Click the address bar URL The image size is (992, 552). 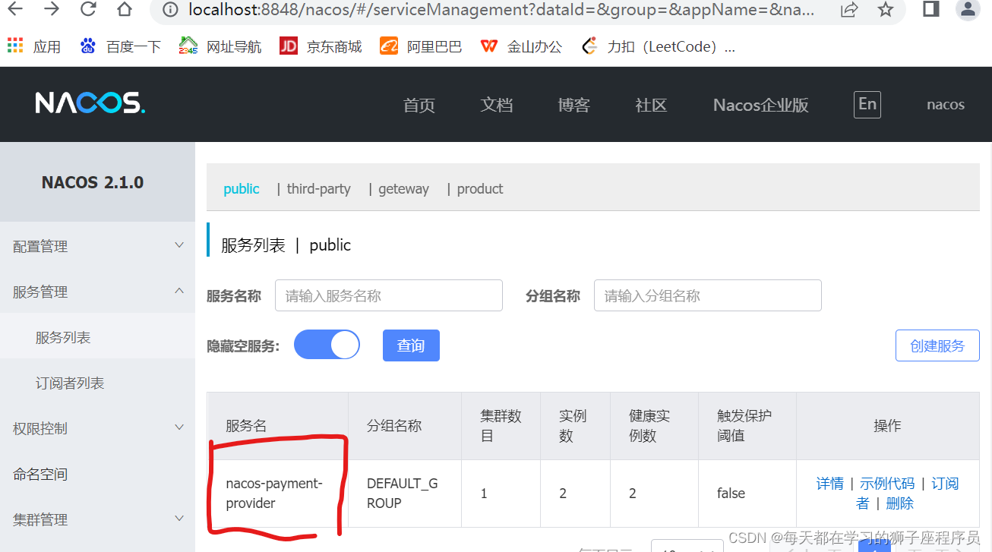(501, 11)
